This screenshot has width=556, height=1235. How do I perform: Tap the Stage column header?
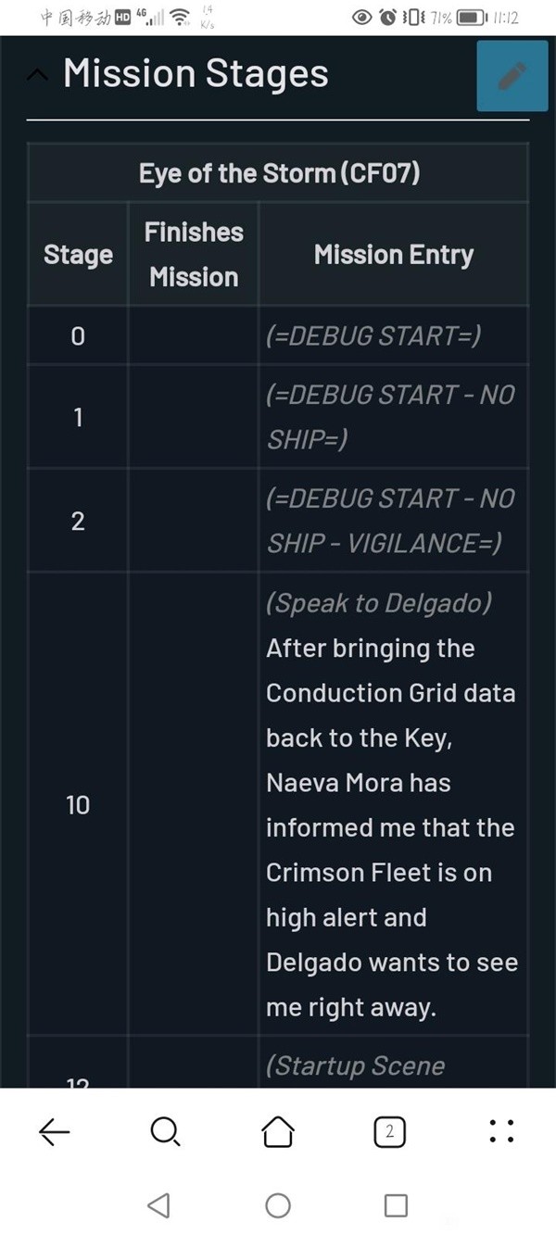click(x=78, y=255)
